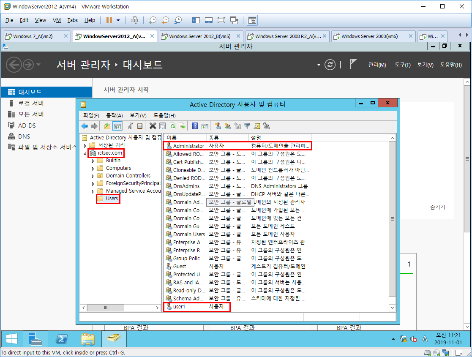472x357 pixels.
Task: Click right arrow of tree horizontal scrollbar
Action: (157, 308)
